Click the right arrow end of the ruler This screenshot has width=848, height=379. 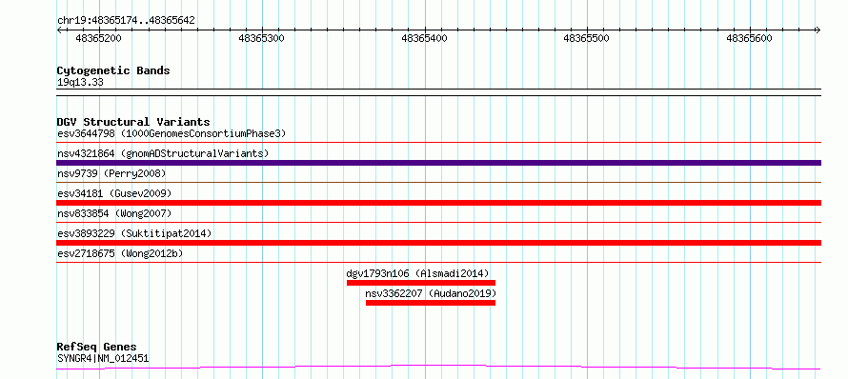click(x=818, y=30)
